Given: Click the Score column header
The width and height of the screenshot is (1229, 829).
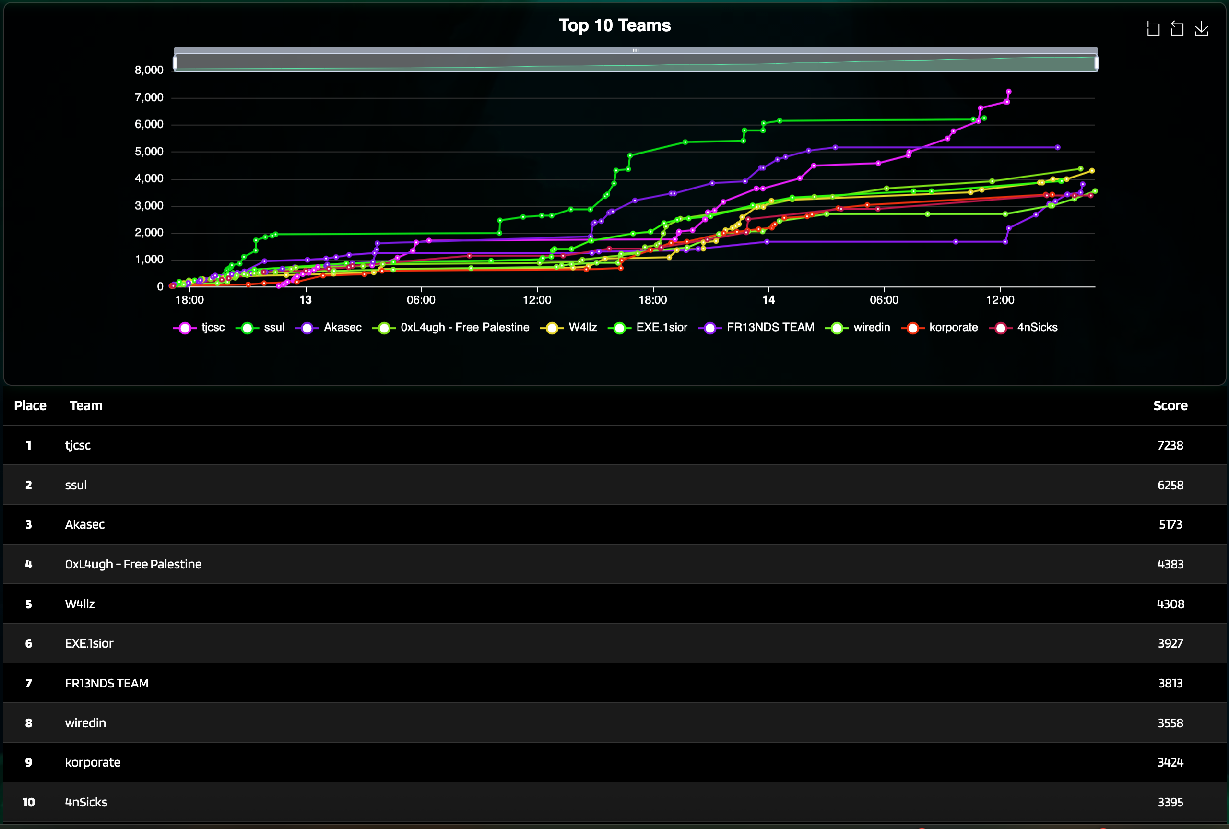Looking at the screenshot, I should 1170,405.
